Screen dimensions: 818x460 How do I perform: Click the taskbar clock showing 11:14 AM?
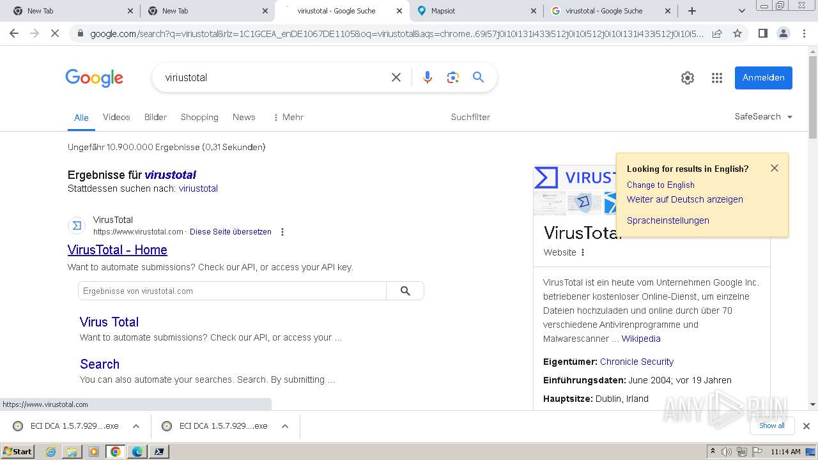(x=785, y=452)
